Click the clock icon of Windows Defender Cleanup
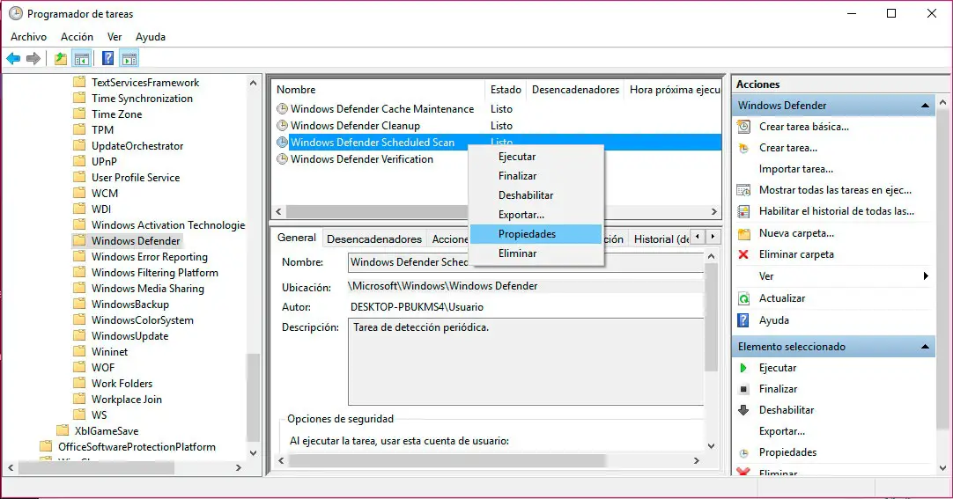This screenshot has width=953, height=499. pyautogui.click(x=282, y=126)
